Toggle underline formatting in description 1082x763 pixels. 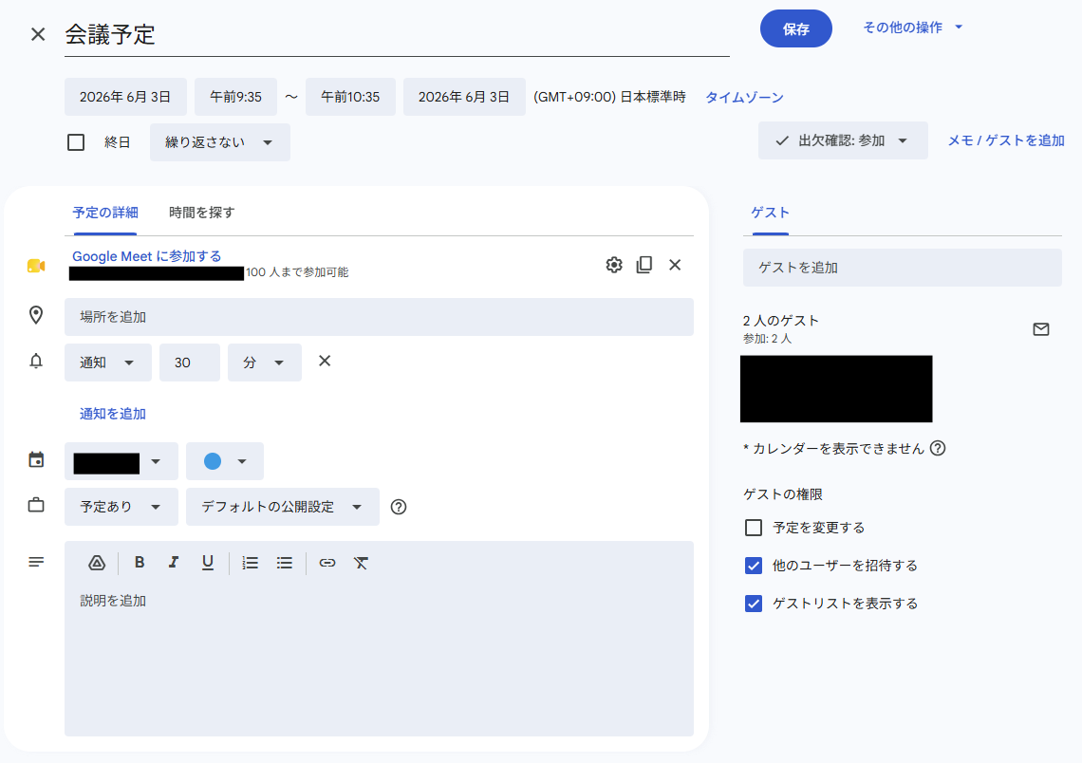(208, 563)
